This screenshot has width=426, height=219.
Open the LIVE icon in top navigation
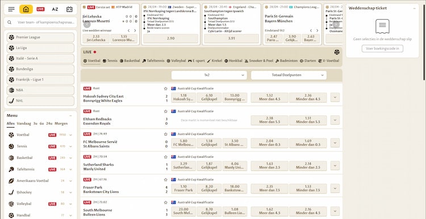coord(40,9)
